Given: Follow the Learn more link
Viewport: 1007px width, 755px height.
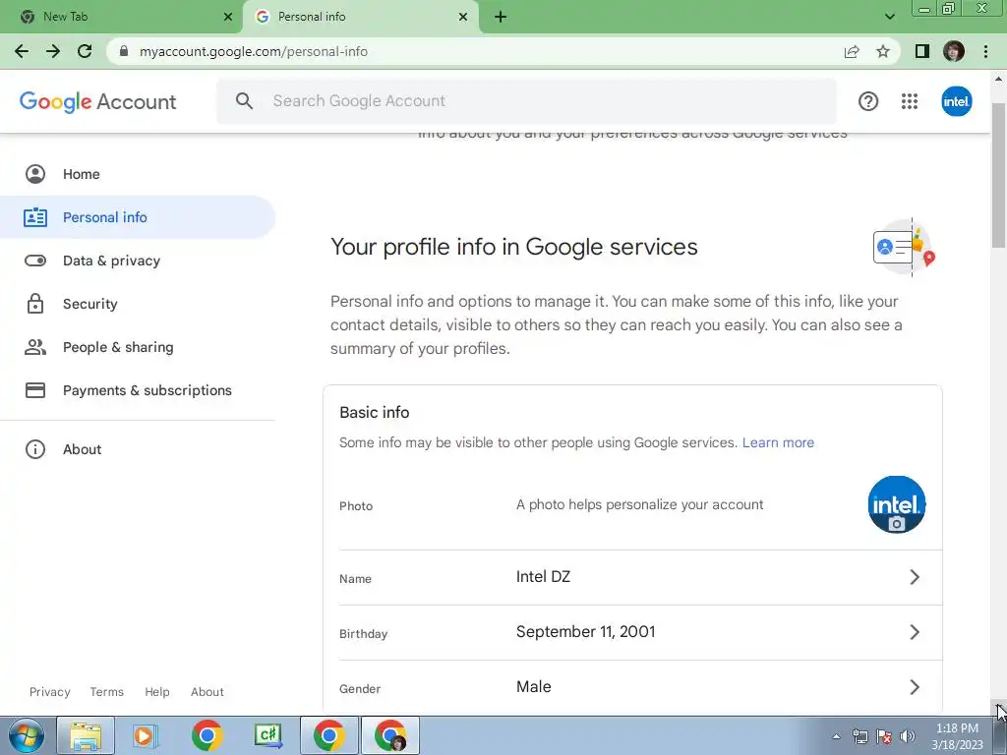Looking at the screenshot, I should [x=778, y=442].
